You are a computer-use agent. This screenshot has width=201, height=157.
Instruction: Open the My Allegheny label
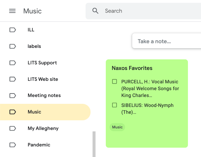pyautogui.click(x=43, y=128)
